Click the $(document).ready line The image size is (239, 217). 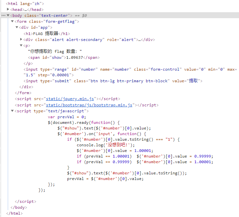pos(84,123)
